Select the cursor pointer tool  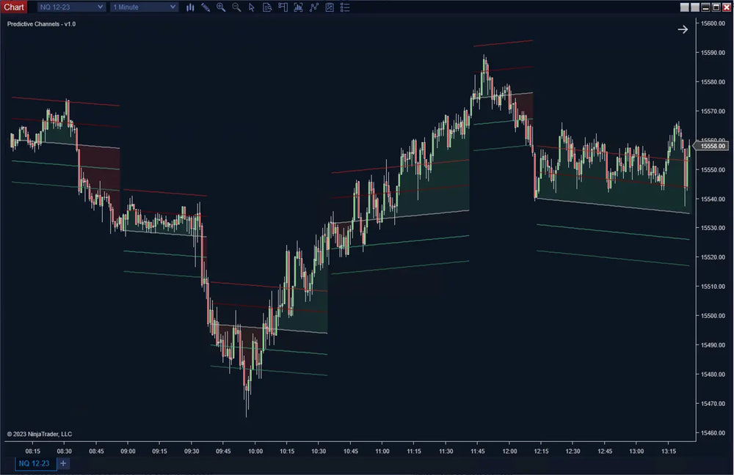coord(252,7)
